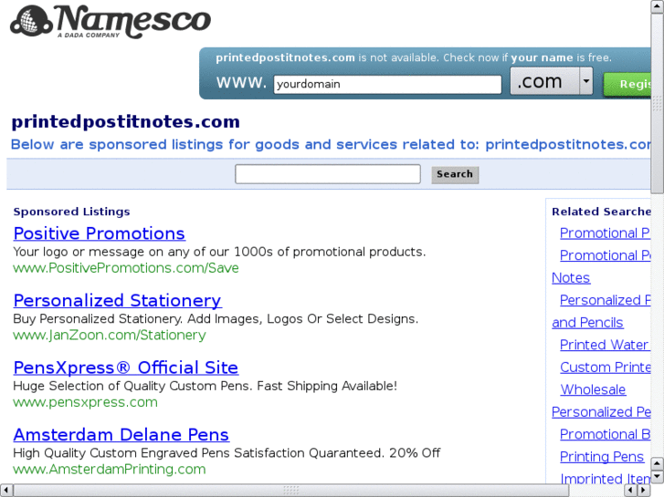Click 'Your logo or message' description text
Viewport: 664px width, 497px height.
(219, 252)
